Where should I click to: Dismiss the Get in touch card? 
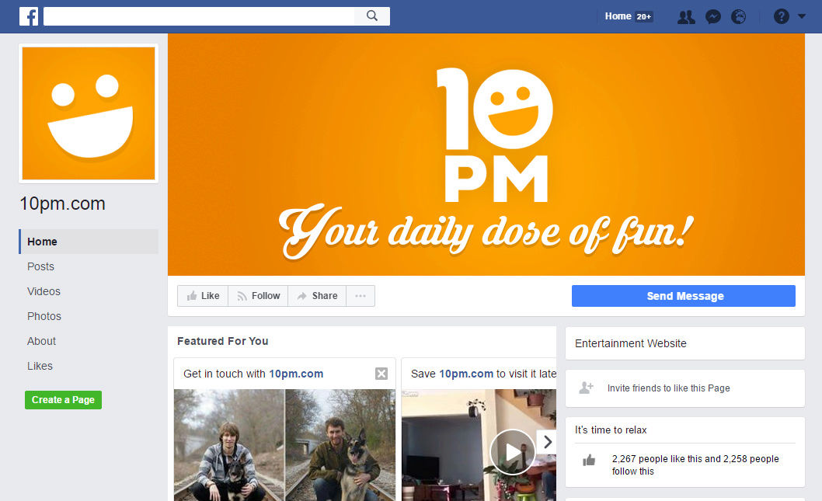(x=381, y=374)
